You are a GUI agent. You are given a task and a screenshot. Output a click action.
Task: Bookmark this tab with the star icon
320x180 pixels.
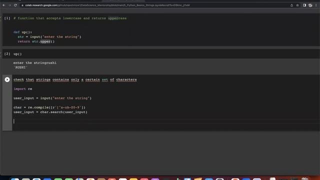pos(297,5)
